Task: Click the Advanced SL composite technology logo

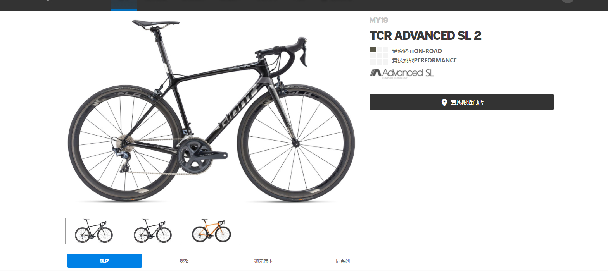Action: (x=402, y=73)
